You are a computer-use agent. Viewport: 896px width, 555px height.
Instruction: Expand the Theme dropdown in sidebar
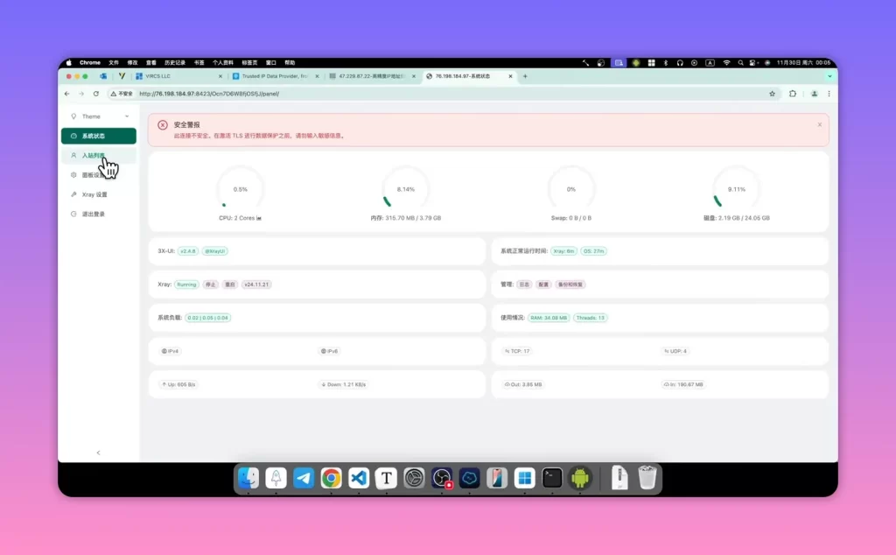click(98, 116)
